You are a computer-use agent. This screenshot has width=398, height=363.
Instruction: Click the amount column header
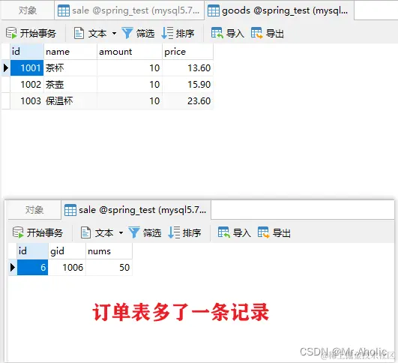pos(130,52)
